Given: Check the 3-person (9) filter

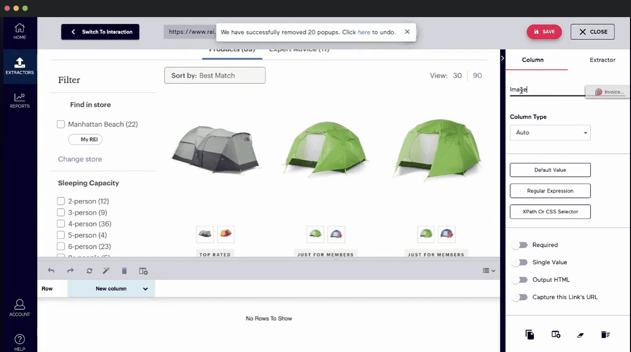Looking at the screenshot, I should pos(61,212).
